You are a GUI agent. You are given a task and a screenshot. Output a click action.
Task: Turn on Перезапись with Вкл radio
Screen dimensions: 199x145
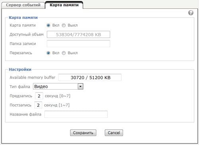pyautogui.click(x=48, y=53)
